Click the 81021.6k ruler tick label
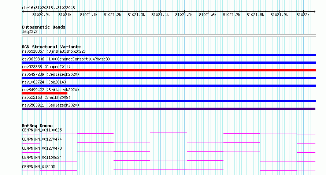 click(208, 15)
